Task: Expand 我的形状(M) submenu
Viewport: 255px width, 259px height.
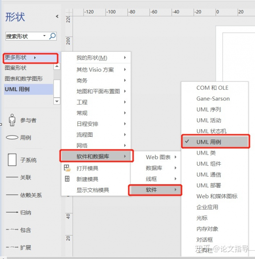Action: [x=96, y=58]
